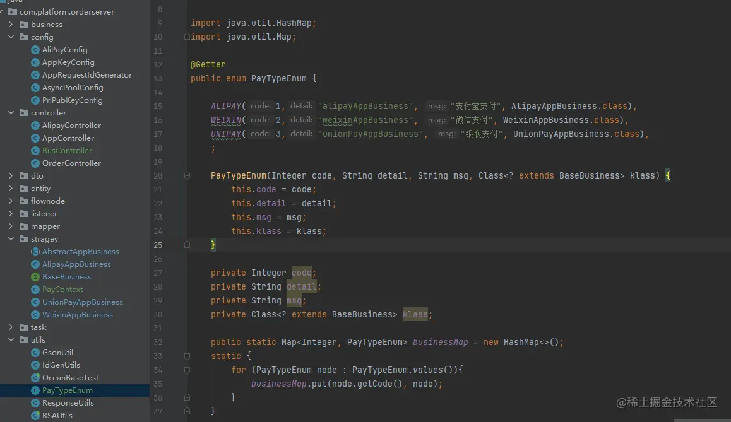Expand the entity package folder
731x422 pixels.
pos(11,188)
